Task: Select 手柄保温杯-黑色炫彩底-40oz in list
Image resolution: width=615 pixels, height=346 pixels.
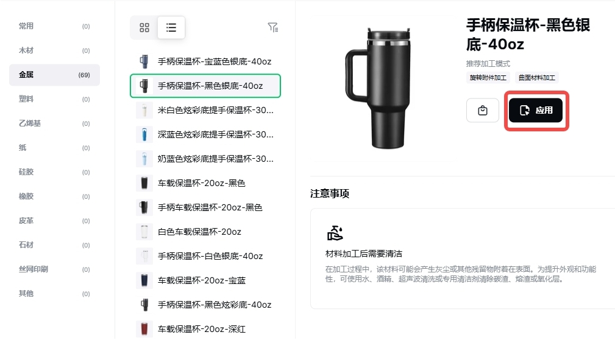Action: pos(205,305)
